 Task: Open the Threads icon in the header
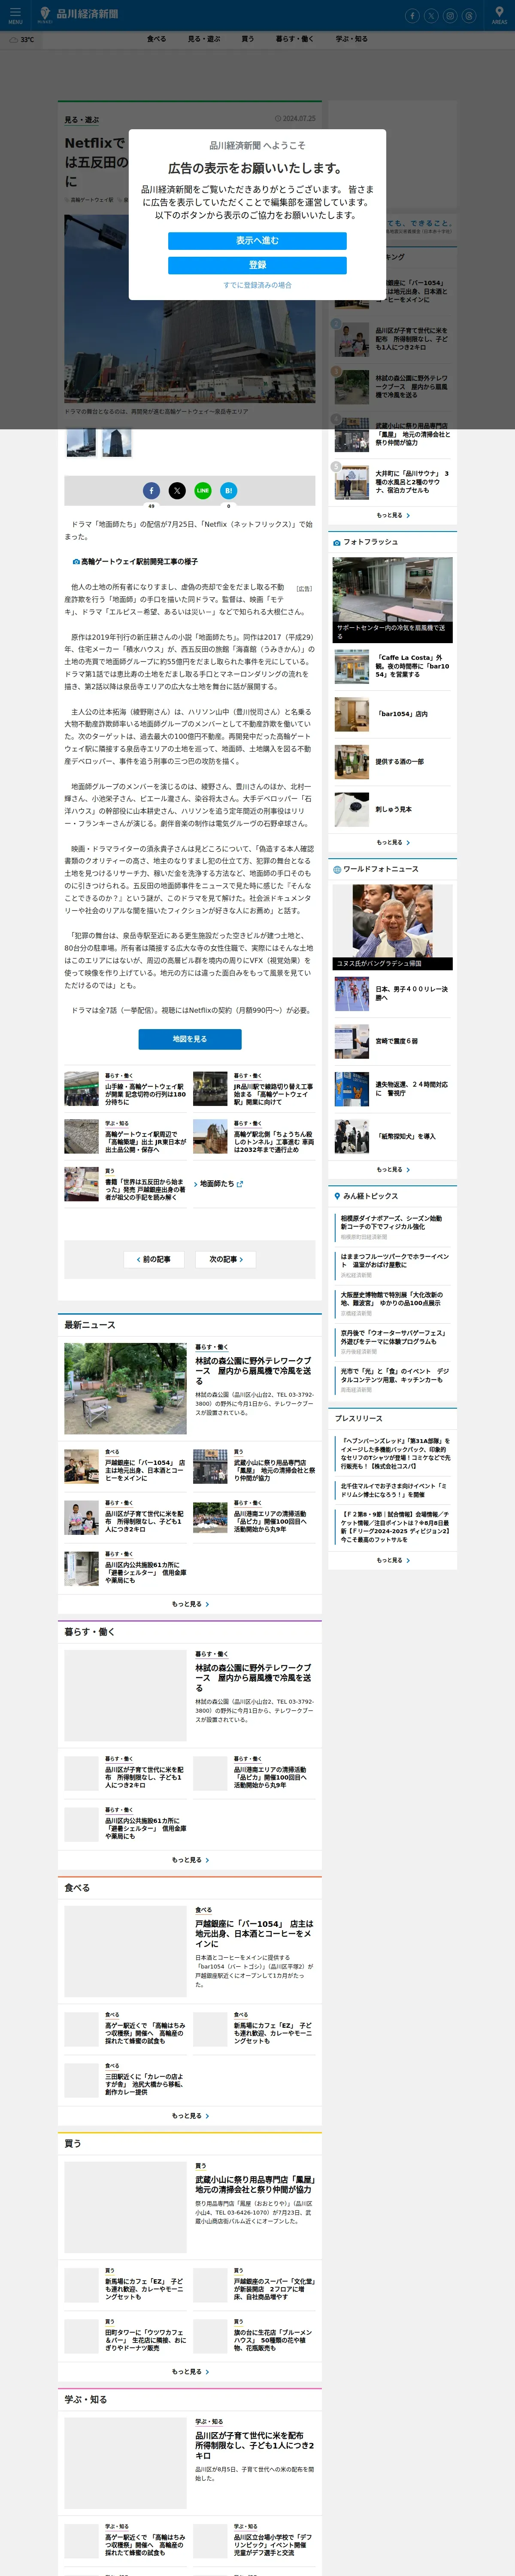469,15
